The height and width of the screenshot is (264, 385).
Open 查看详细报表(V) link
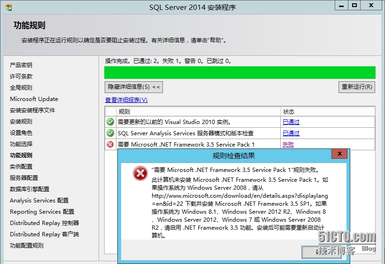126,100
